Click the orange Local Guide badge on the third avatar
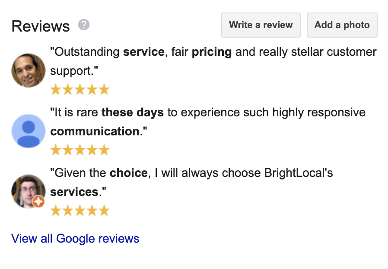This screenshot has width=388, height=269. (39, 202)
